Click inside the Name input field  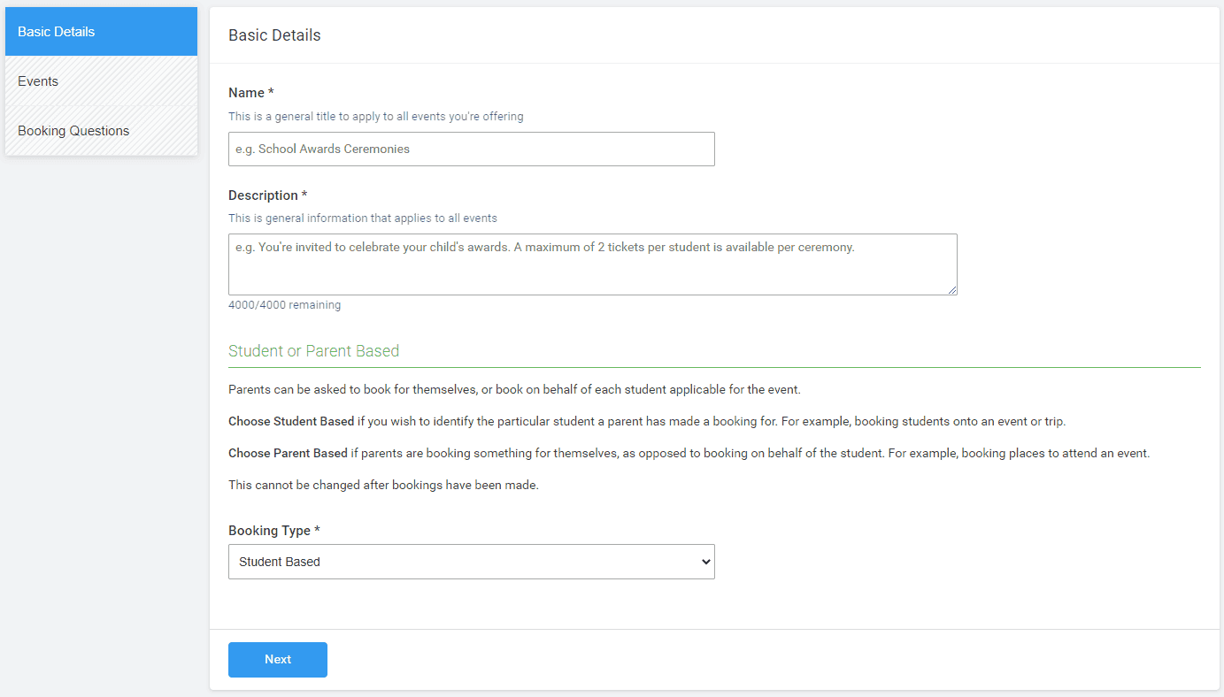coord(472,149)
